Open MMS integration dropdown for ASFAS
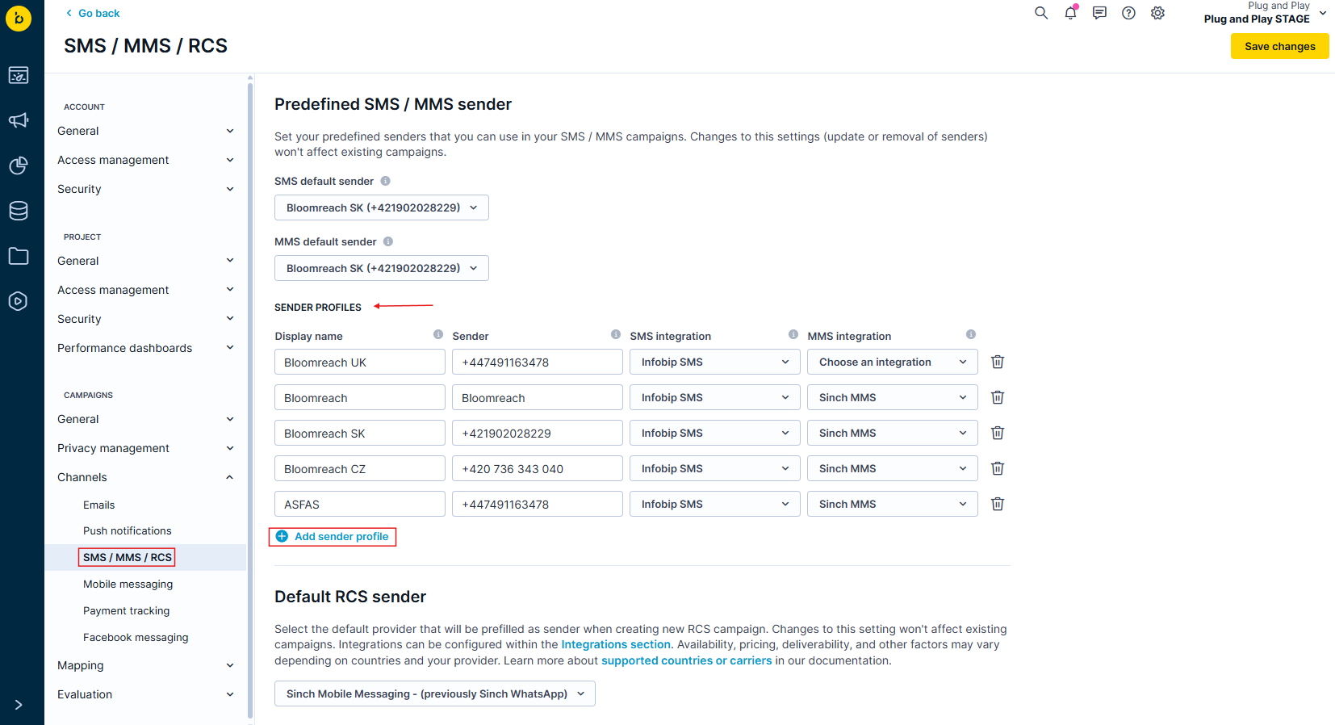Viewport: 1335px width, 725px height. [893, 504]
